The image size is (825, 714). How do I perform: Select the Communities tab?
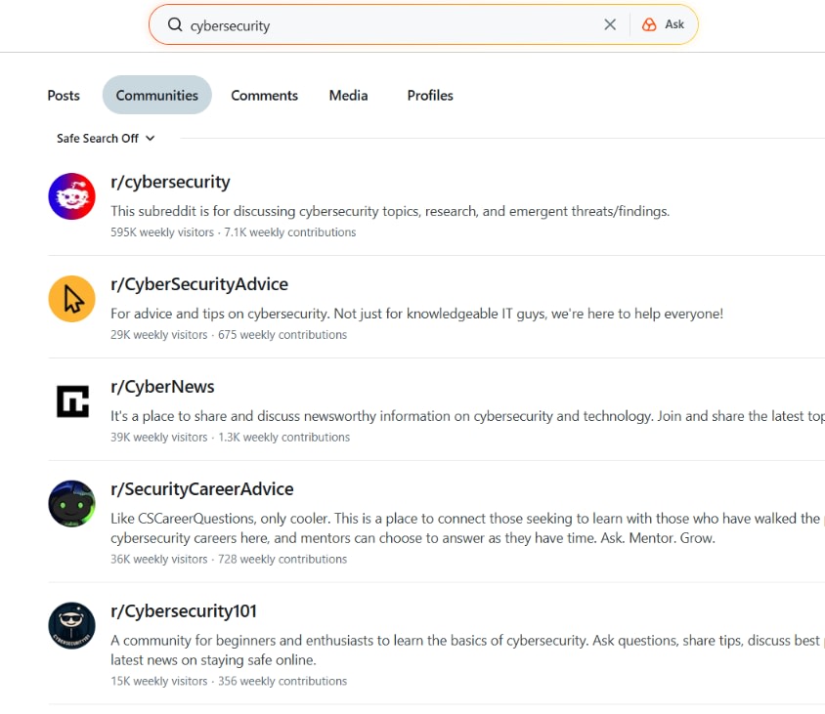click(156, 95)
